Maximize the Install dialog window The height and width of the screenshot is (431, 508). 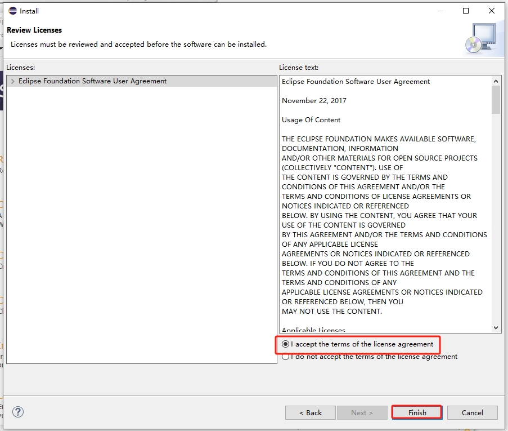[466, 11]
